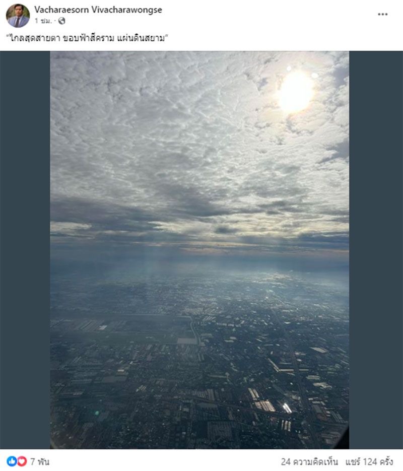
Task: Click the dark left margin beside the photo
Action: click(25, 250)
